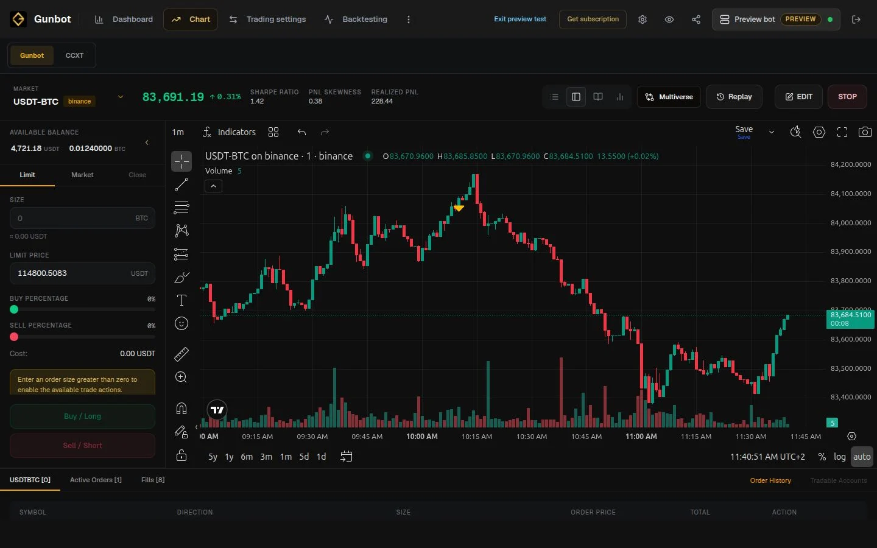Adjust the buy percentage slider handle

(14, 309)
